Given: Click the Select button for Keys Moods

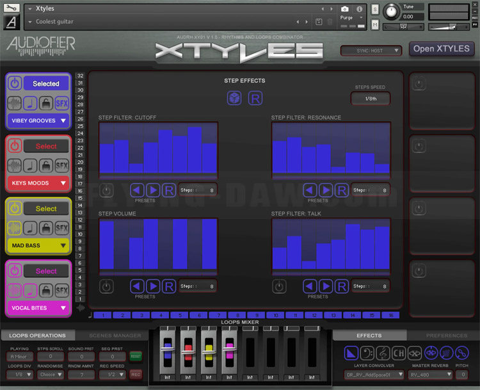Looking at the screenshot, I should 46,146.
